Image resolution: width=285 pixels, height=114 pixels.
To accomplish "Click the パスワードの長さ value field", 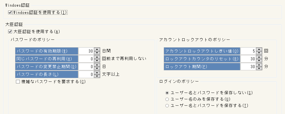I will 86,74.
